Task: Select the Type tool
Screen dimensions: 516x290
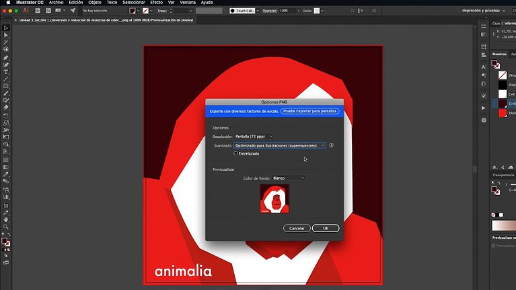Action: [5, 72]
